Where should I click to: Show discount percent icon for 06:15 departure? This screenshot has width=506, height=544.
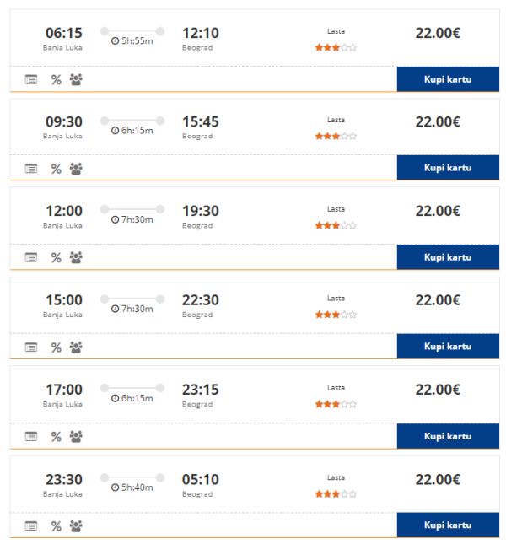[56, 80]
